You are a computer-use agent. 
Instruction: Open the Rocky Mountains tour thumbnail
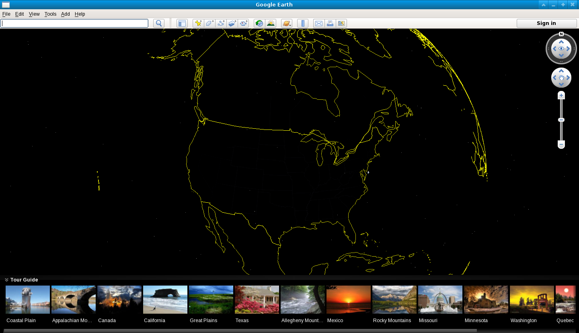(394, 300)
